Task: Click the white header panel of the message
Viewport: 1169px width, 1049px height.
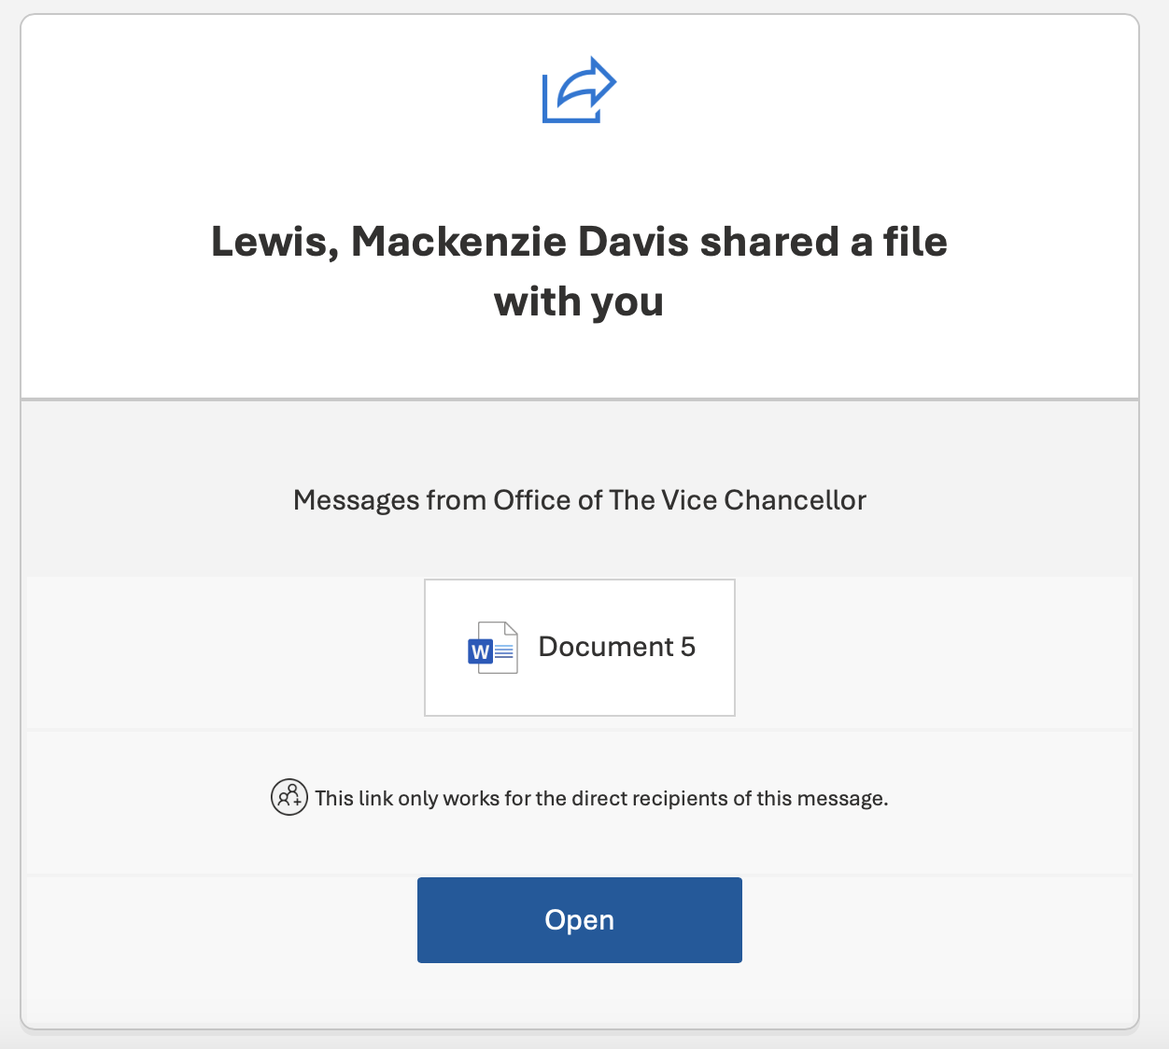Action: tap(579, 168)
